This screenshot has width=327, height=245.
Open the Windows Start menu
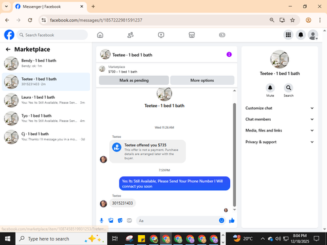coord(8,239)
